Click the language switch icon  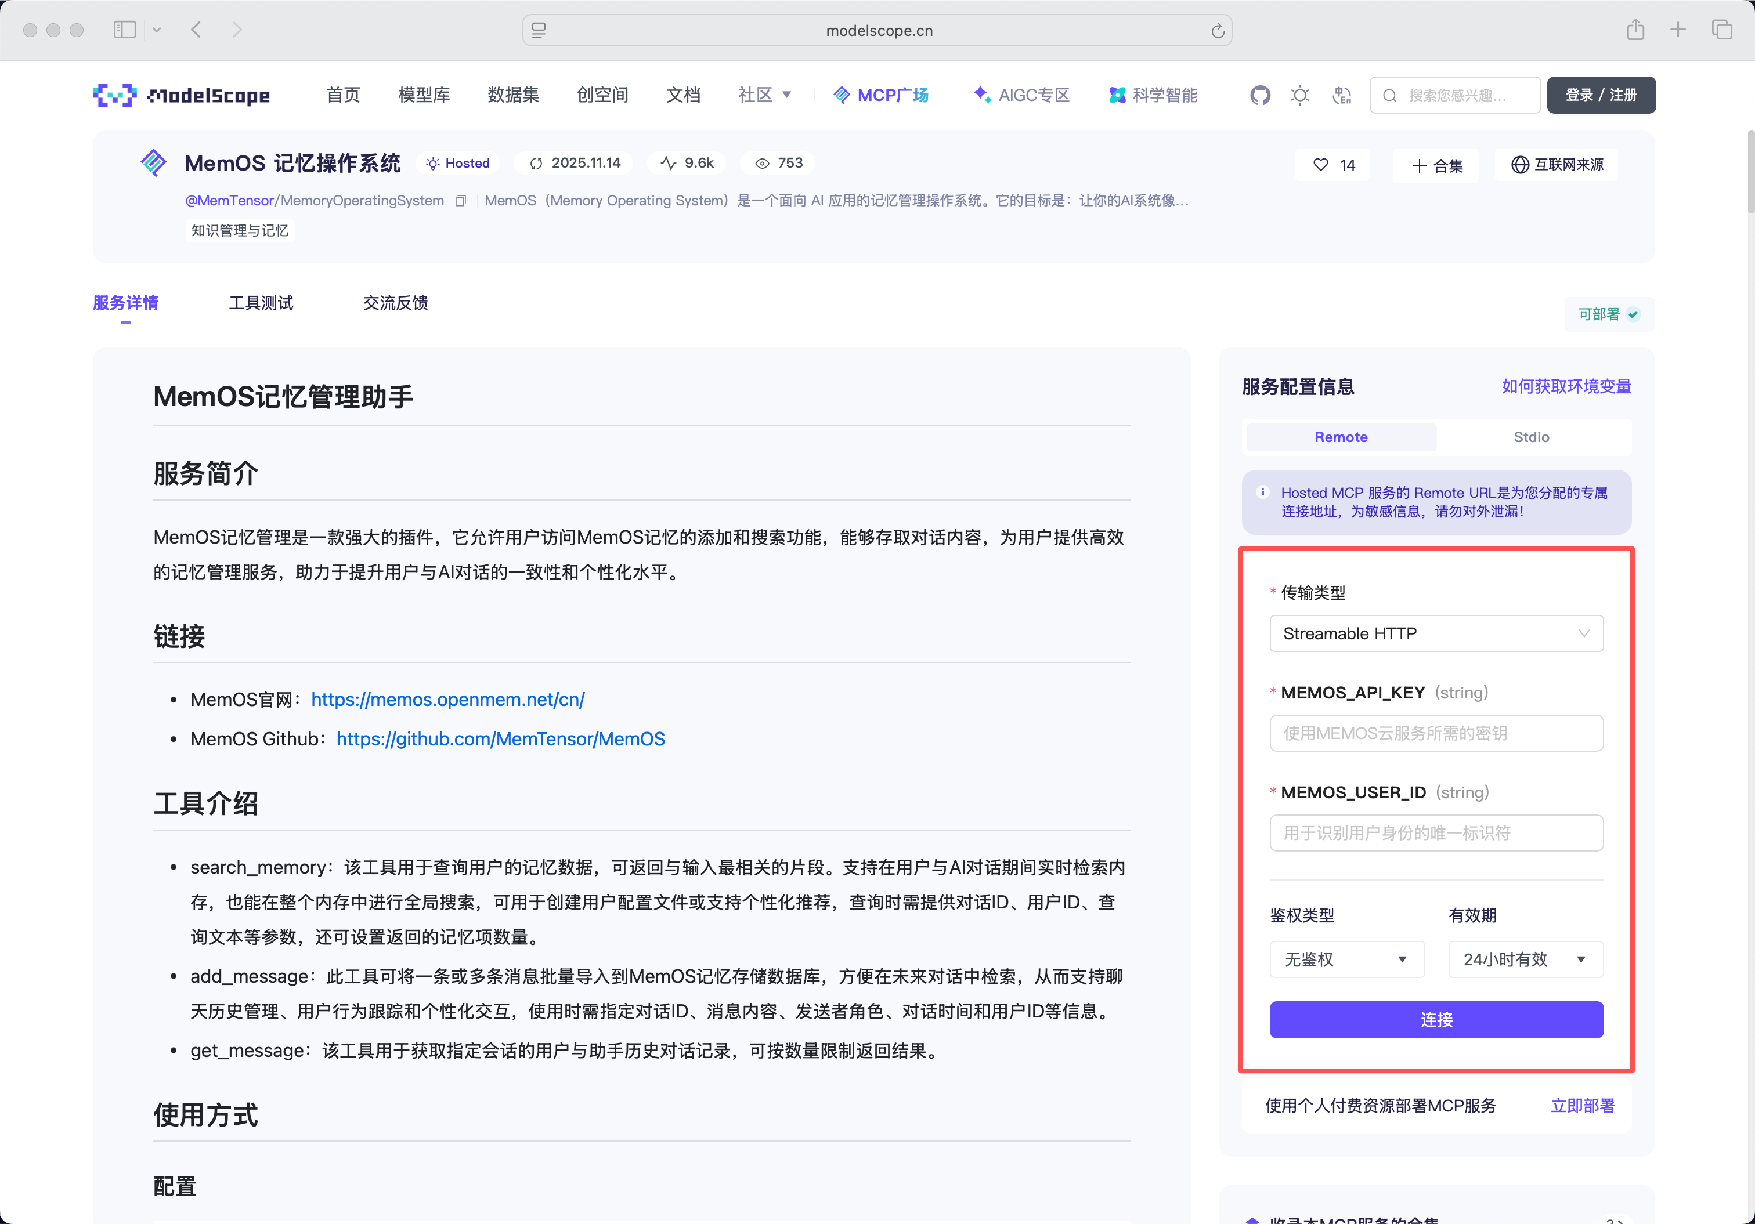(x=1341, y=96)
